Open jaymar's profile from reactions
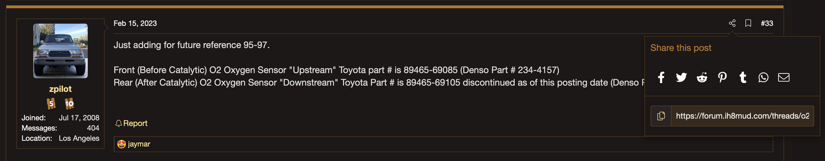Screen dimensions: 825x161 coord(139,144)
